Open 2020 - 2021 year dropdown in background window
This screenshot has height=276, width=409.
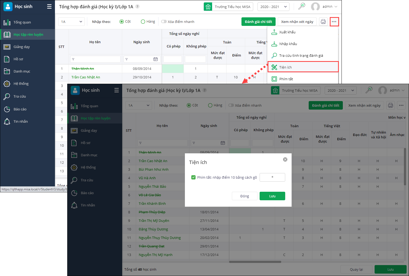click(273, 7)
